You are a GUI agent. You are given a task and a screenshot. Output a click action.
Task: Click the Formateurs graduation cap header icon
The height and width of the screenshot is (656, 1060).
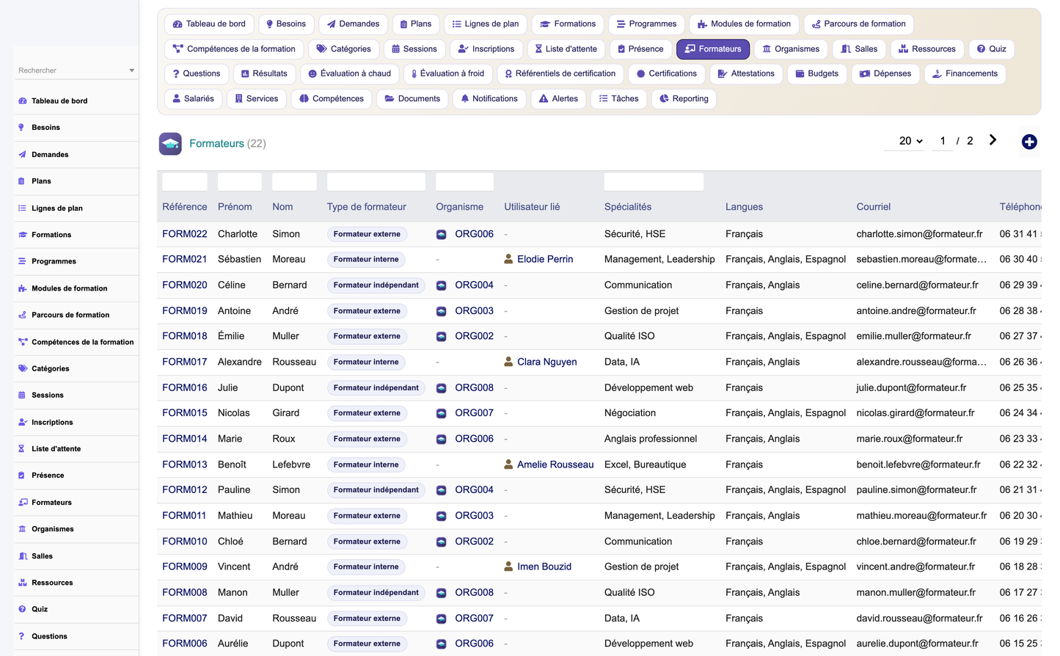click(x=170, y=144)
